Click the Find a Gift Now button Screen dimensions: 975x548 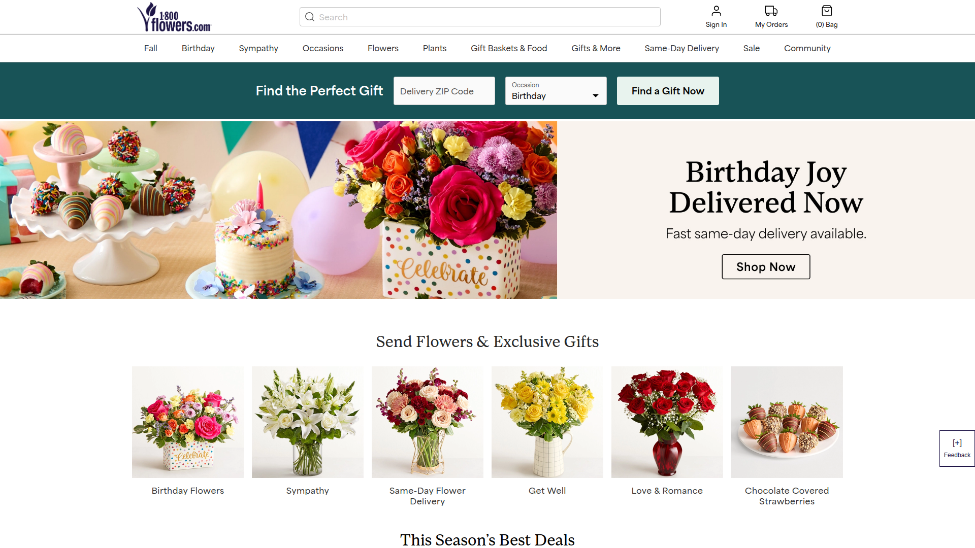coord(667,91)
